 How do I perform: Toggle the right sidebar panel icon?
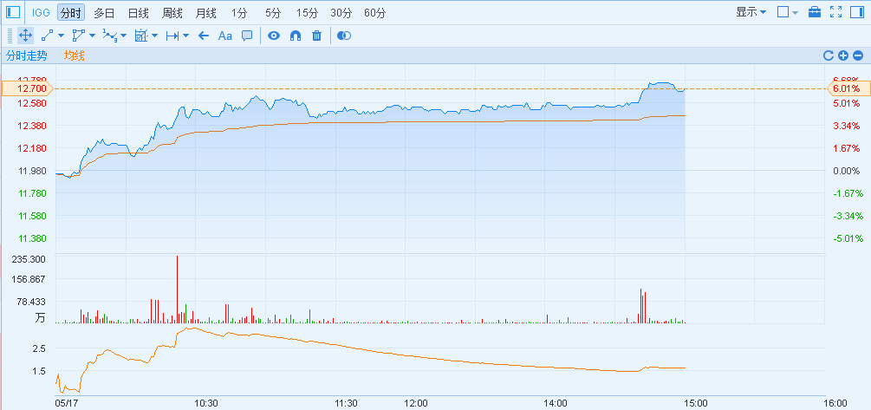tap(857, 11)
